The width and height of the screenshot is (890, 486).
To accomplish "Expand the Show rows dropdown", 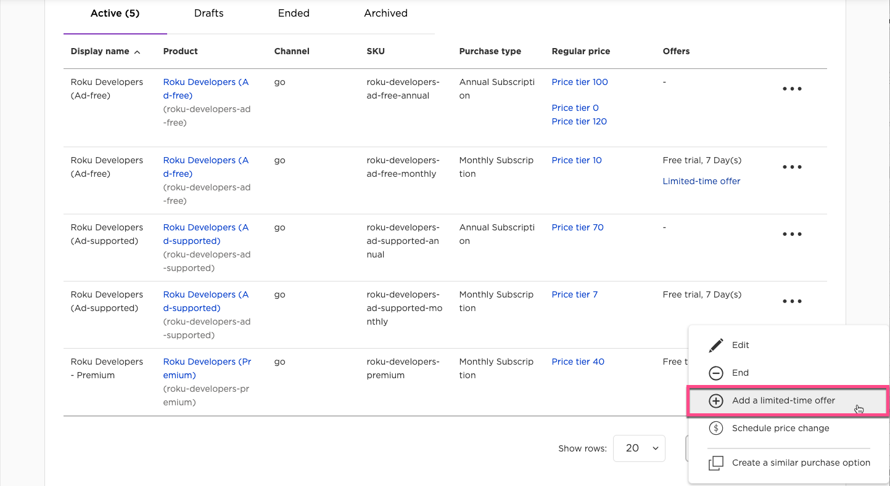I will coord(639,448).
